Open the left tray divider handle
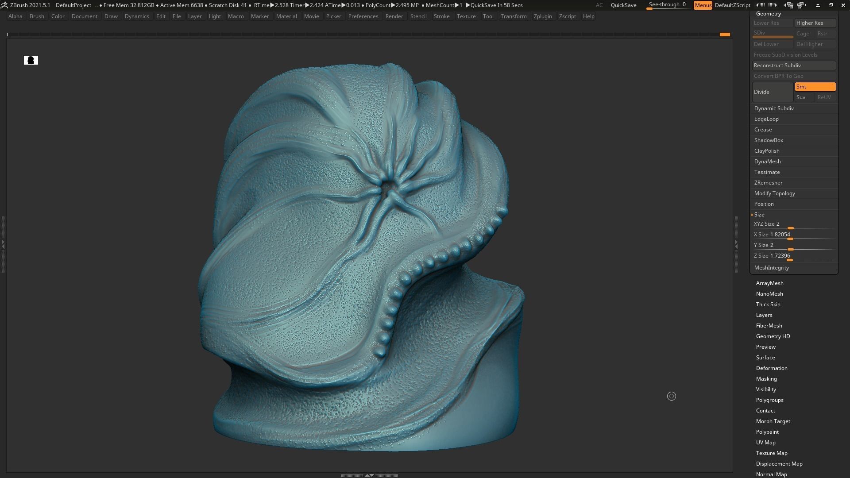The width and height of the screenshot is (850, 478). click(x=3, y=243)
